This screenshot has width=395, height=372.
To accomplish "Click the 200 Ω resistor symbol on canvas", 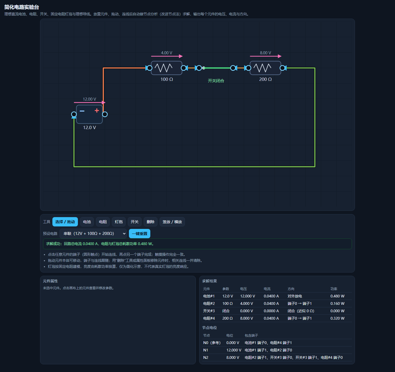I will (265, 68).
